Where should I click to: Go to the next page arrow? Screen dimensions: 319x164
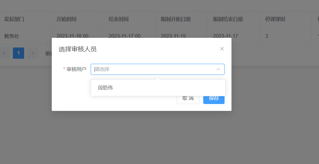tap(33, 53)
